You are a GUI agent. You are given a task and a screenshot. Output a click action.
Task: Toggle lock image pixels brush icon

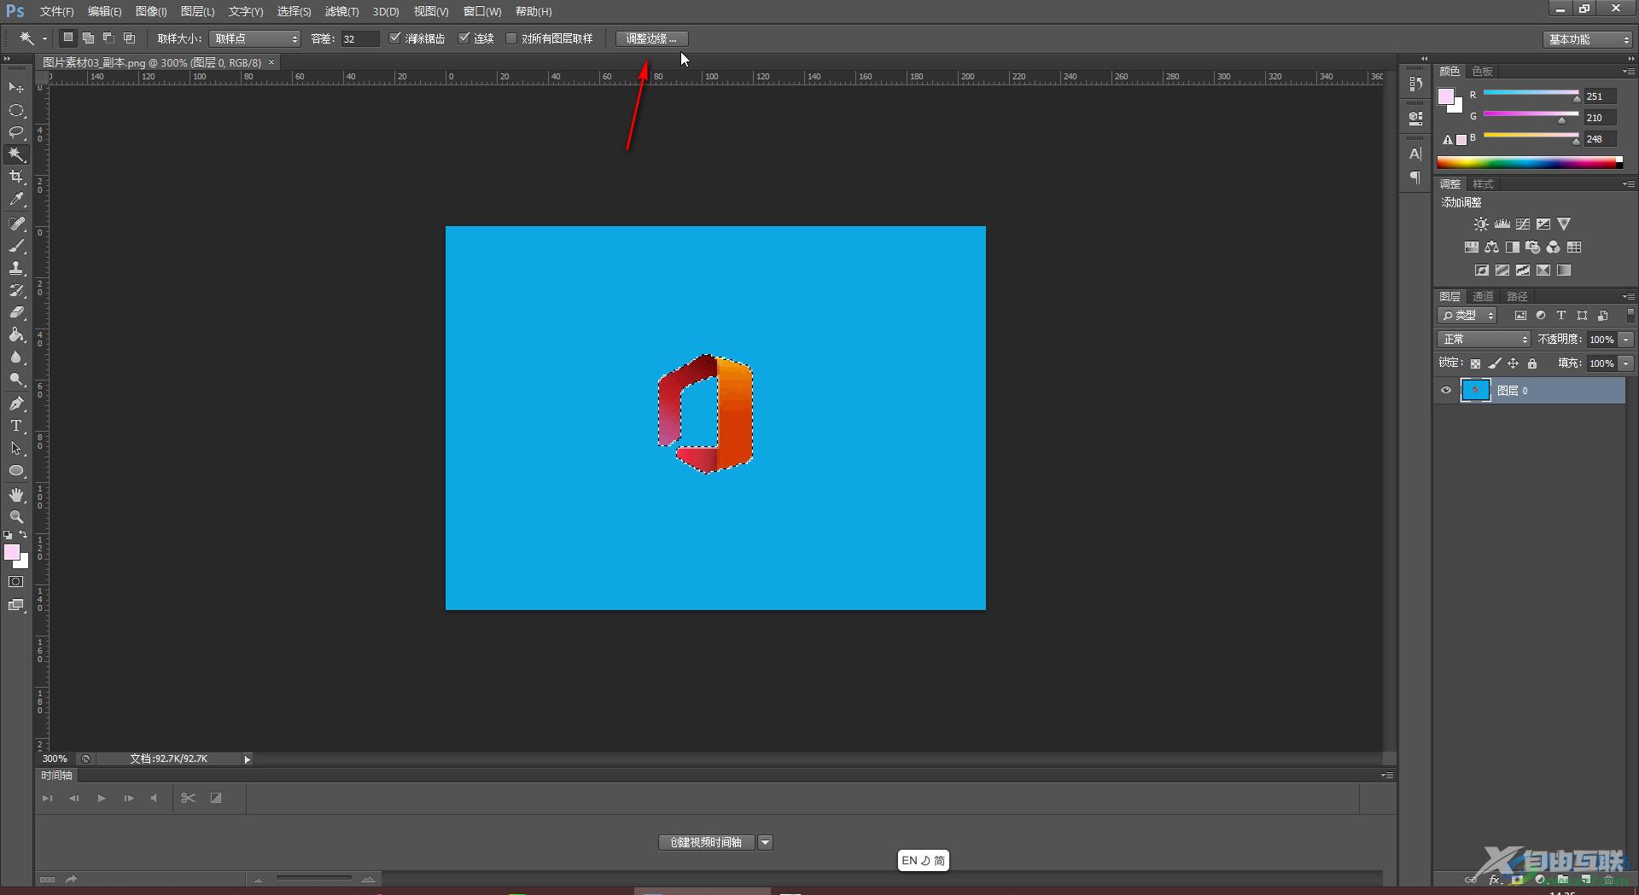point(1494,363)
